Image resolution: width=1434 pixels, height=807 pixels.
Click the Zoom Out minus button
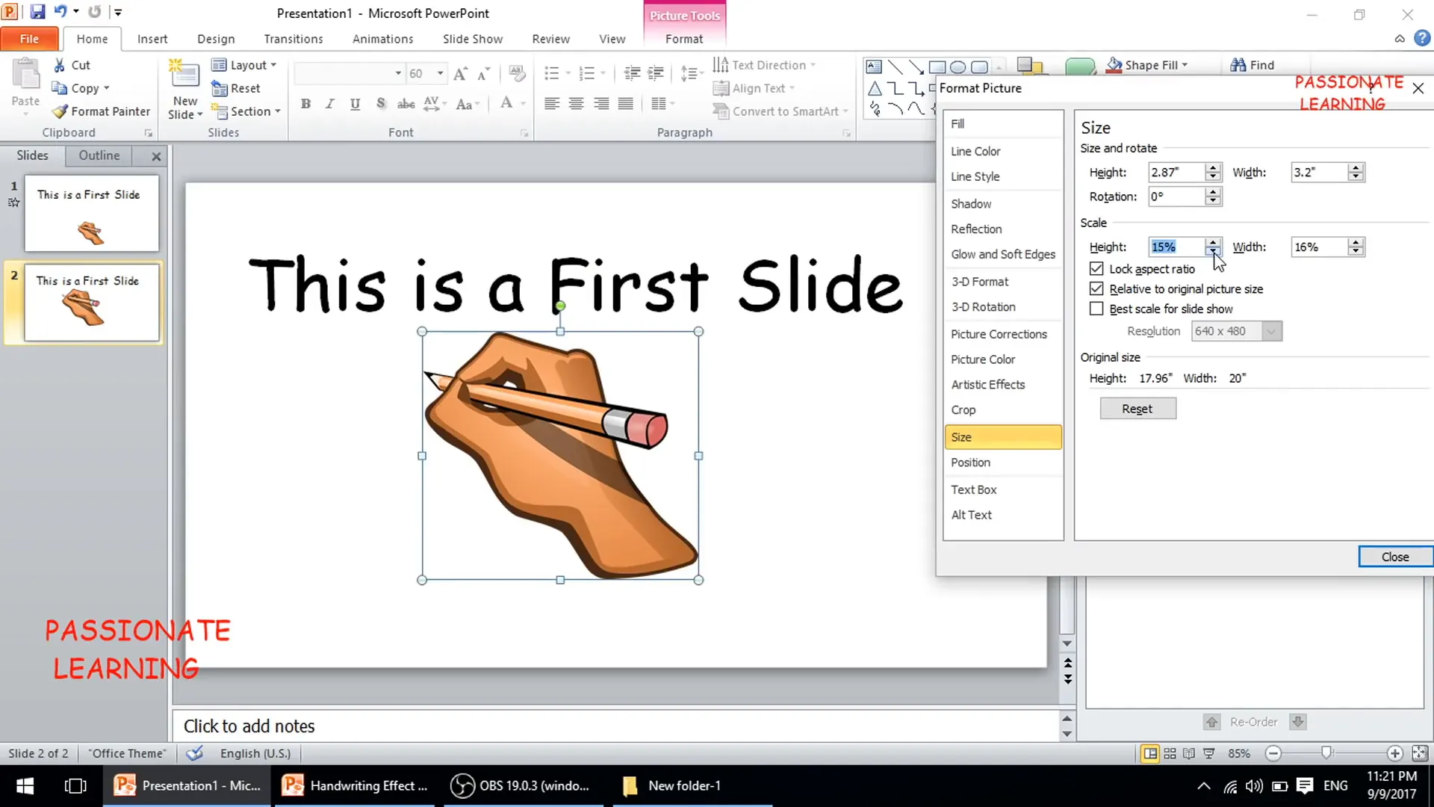click(x=1274, y=753)
